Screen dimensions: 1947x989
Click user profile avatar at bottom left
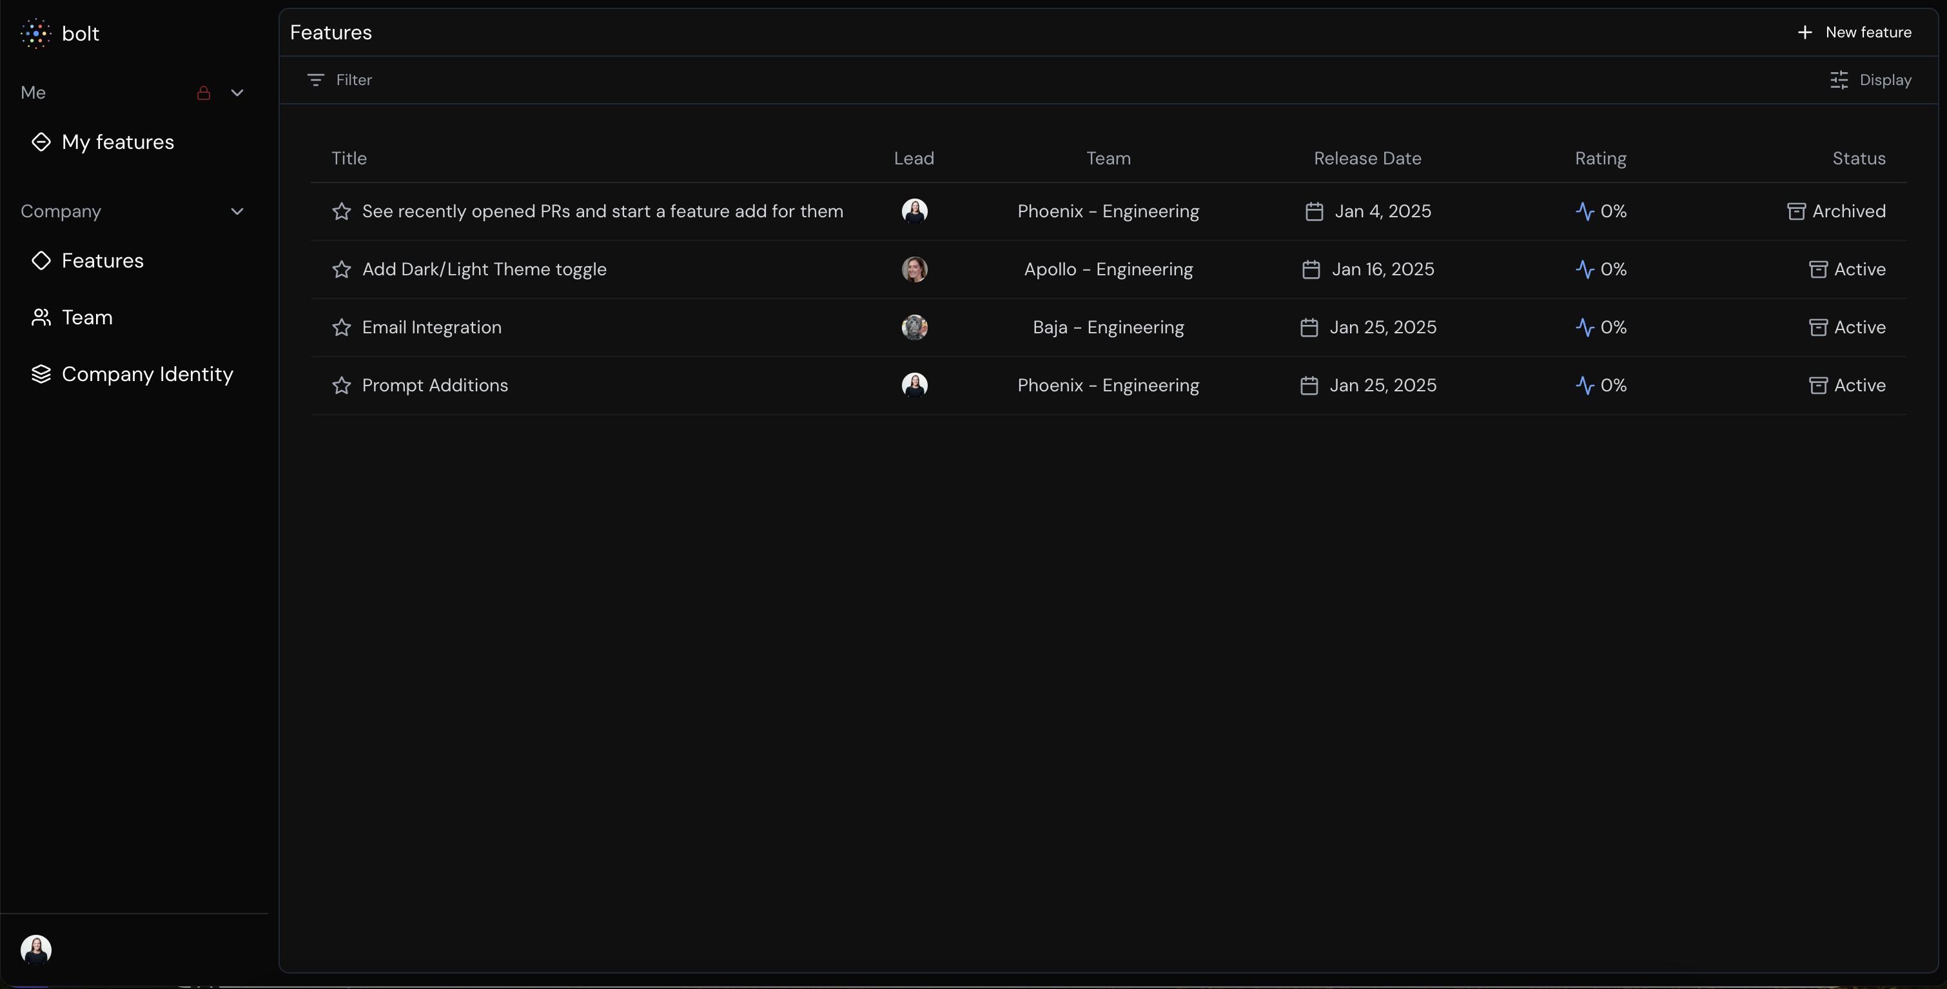coord(35,949)
